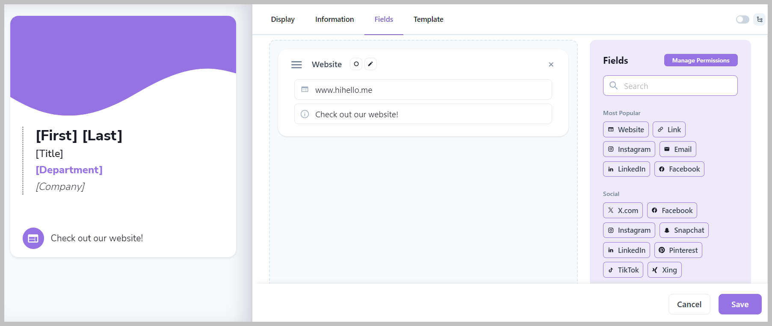Add the TikTok field
772x326 pixels.
point(623,270)
